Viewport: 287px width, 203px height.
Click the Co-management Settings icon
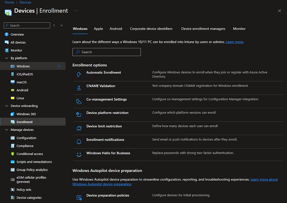pos(79,102)
